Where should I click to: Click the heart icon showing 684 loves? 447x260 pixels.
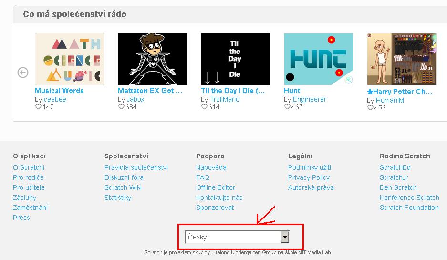(121, 107)
